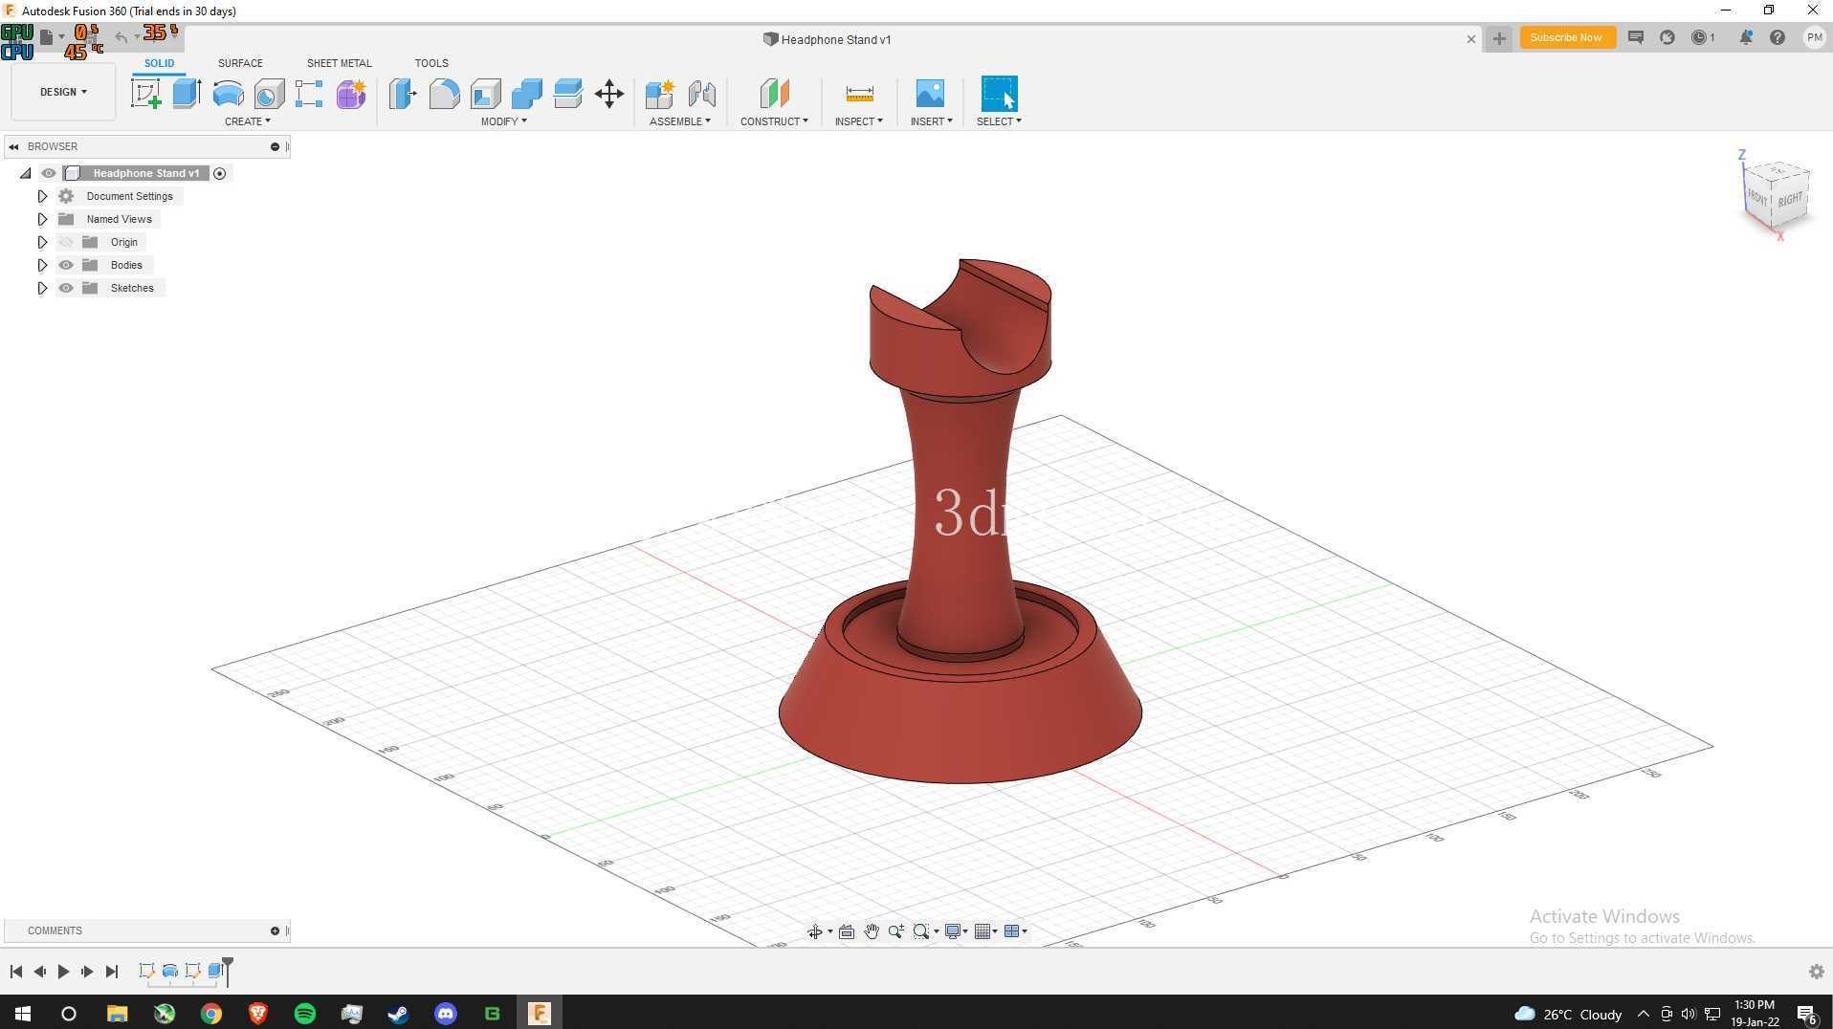Select the Joint tool

(701, 94)
